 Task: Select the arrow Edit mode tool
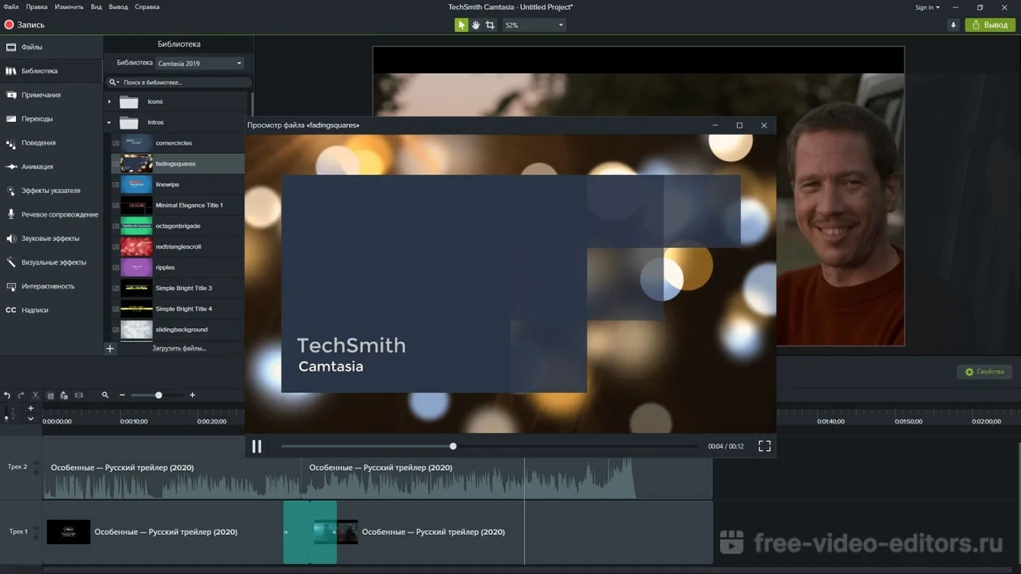click(461, 24)
